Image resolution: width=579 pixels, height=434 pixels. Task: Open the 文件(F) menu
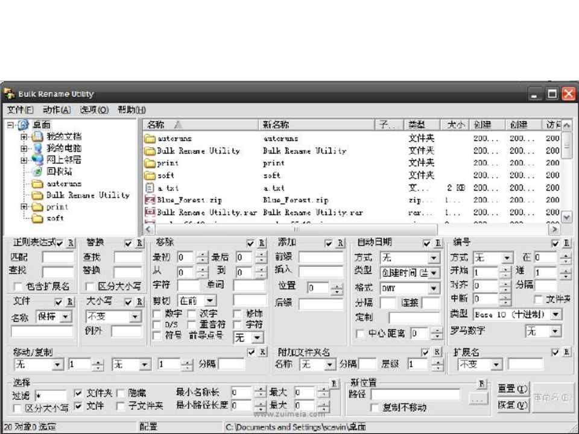coord(21,110)
